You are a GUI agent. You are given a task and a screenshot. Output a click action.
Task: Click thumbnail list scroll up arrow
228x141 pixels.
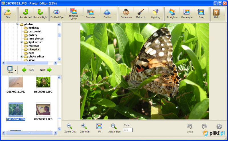59,77
